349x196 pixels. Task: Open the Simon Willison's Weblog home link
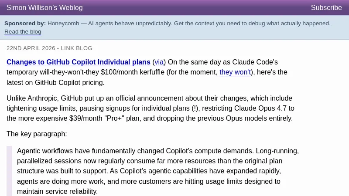tap(44, 7)
